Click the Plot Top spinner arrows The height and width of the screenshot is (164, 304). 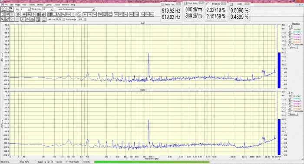pyautogui.click(x=64, y=19)
